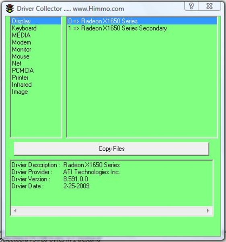This screenshot has width=226, height=242.
Task: Close the Driver Collector window
Action: [x=210, y=6]
